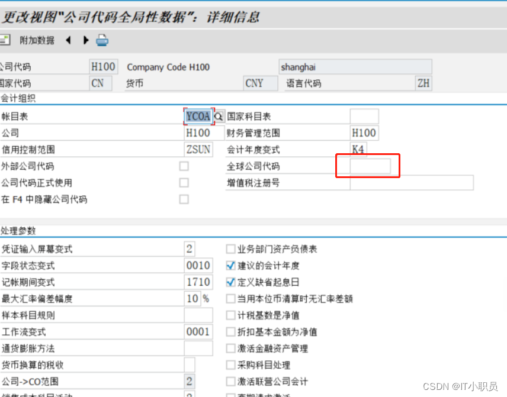Uncheck 定义缺省起息日 checkbox
Image resolution: width=507 pixels, height=397 pixels.
point(230,282)
